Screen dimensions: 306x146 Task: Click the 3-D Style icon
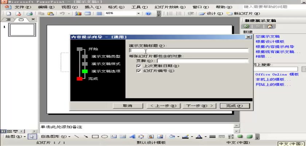pos(250,137)
